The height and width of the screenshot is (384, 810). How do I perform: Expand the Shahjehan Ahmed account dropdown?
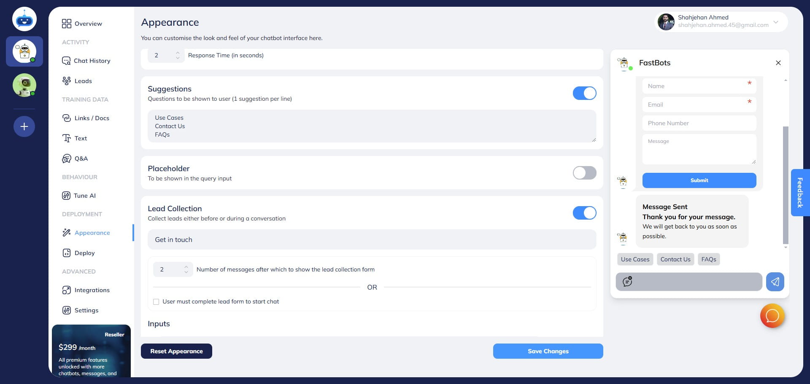[x=775, y=22]
